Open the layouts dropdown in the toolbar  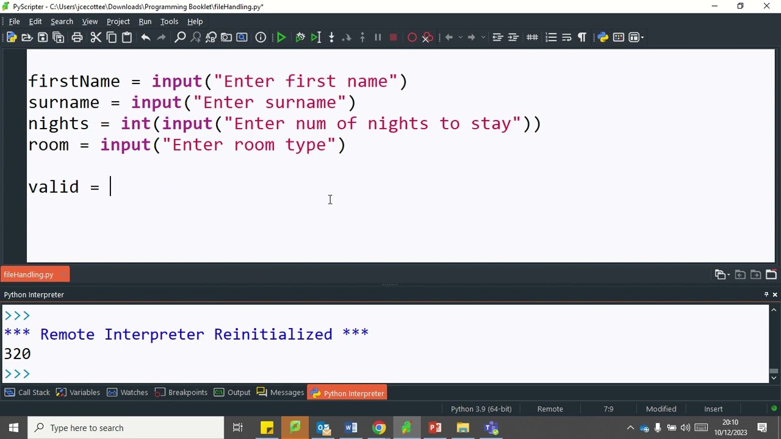[x=636, y=37]
